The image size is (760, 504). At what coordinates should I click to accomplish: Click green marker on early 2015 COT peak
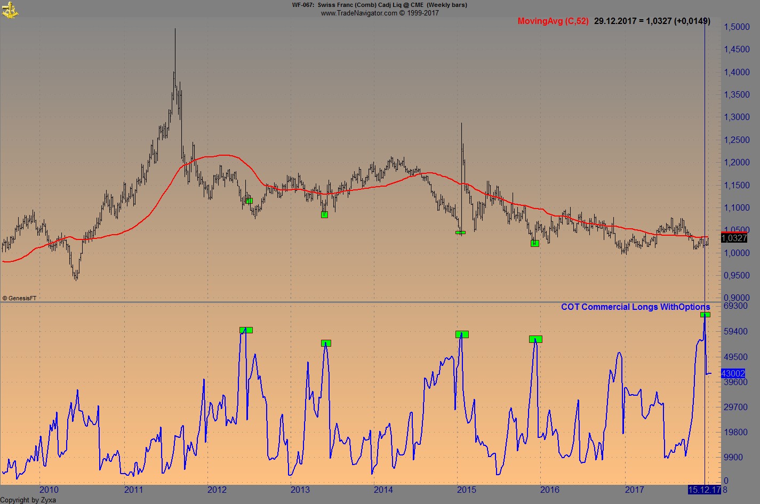click(462, 334)
